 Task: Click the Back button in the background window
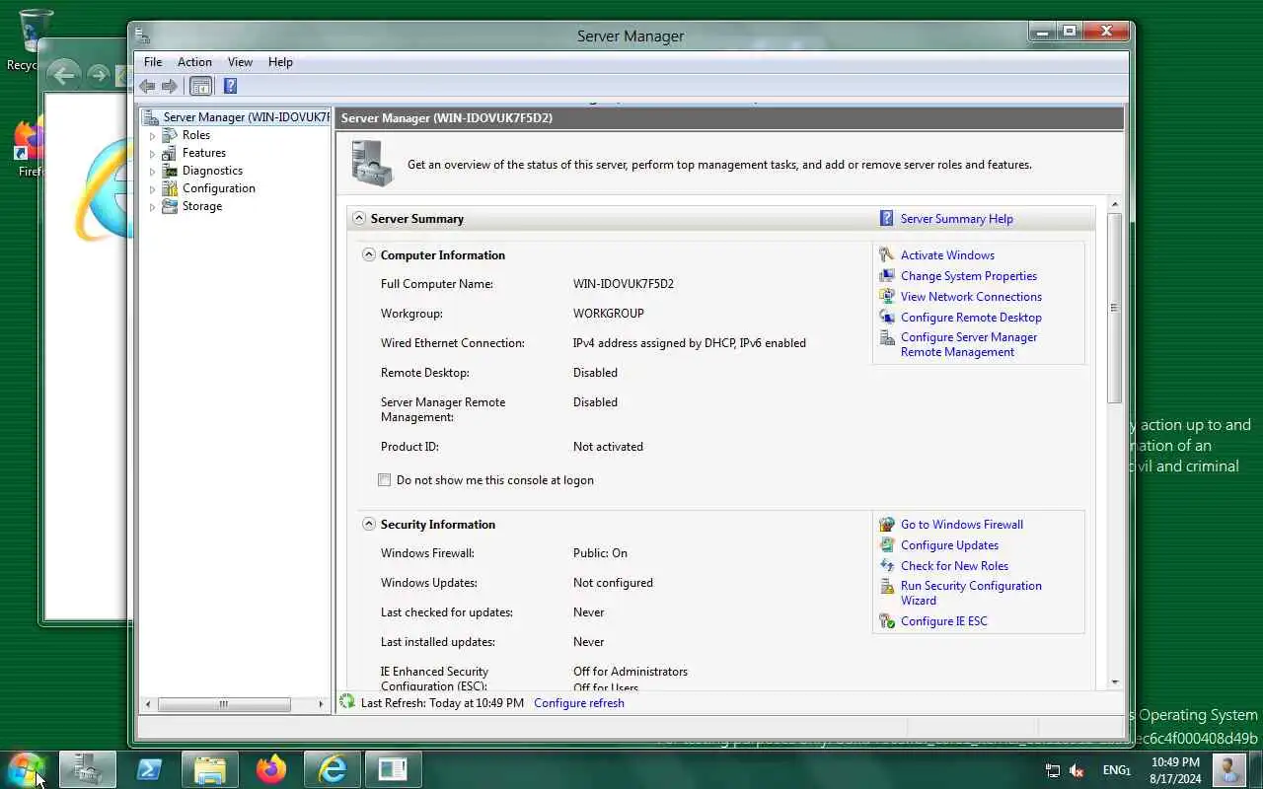pos(62,75)
